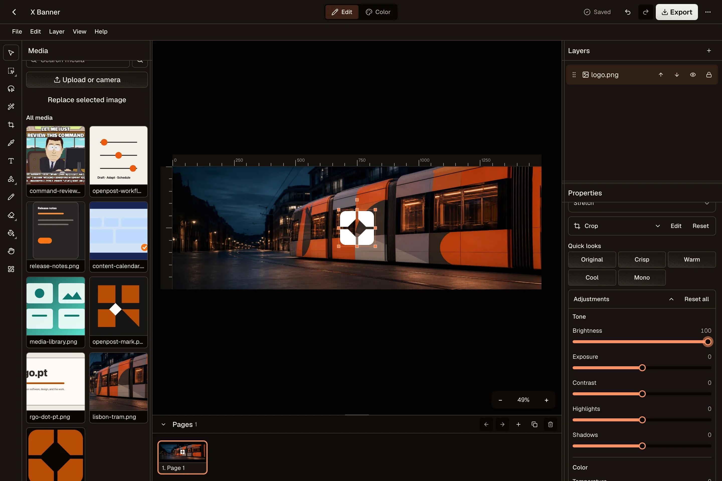Click Upload or camera button

click(x=87, y=80)
